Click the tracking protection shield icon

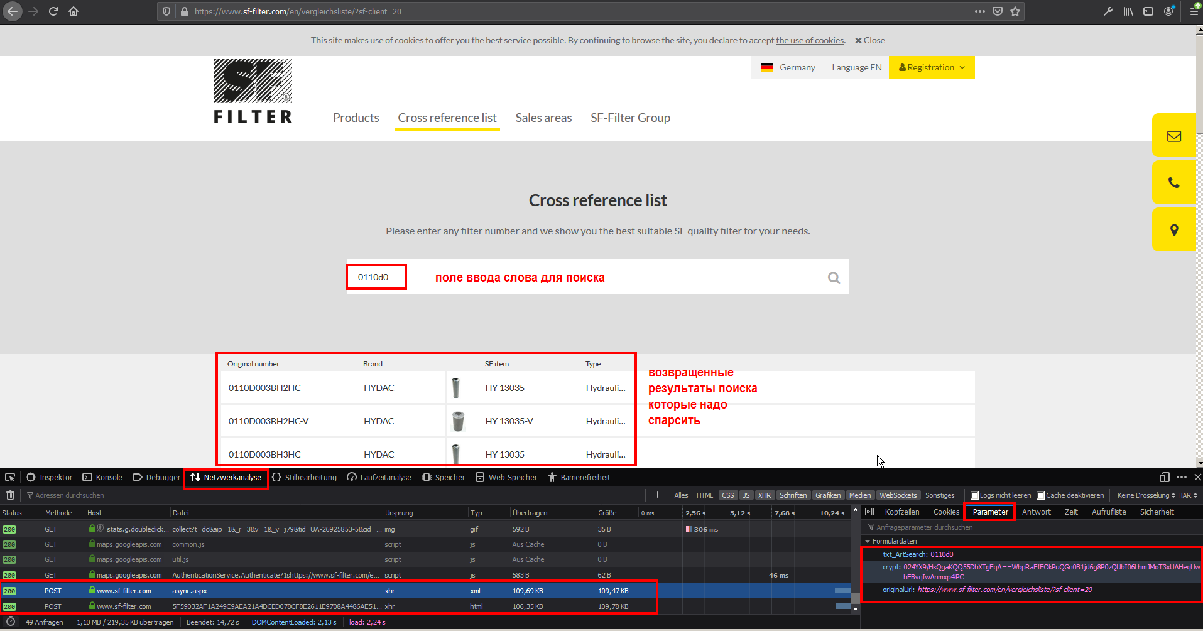[x=166, y=11]
